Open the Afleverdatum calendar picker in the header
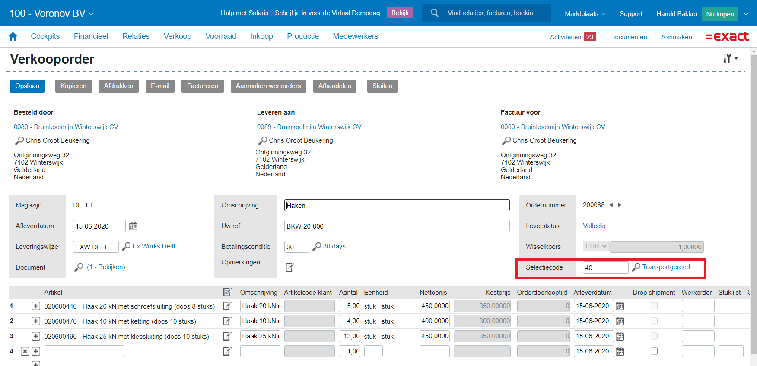The height and width of the screenshot is (366, 757). [x=134, y=226]
